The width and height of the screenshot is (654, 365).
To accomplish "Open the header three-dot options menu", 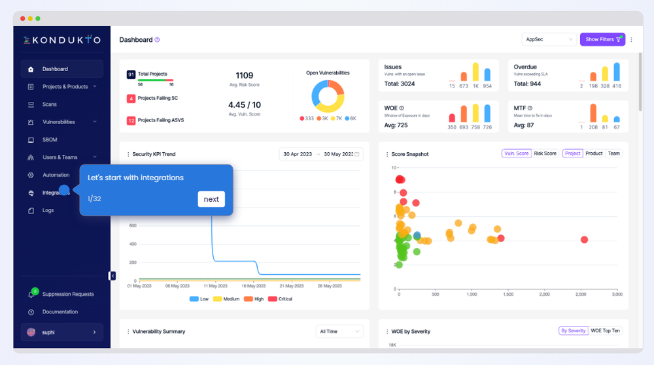I will (632, 40).
